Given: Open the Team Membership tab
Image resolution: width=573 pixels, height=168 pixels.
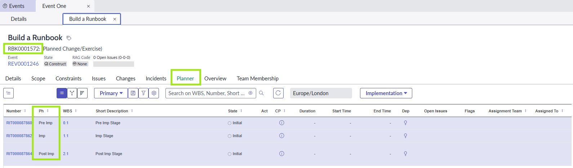Looking at the screenshot, I should 257,79.
